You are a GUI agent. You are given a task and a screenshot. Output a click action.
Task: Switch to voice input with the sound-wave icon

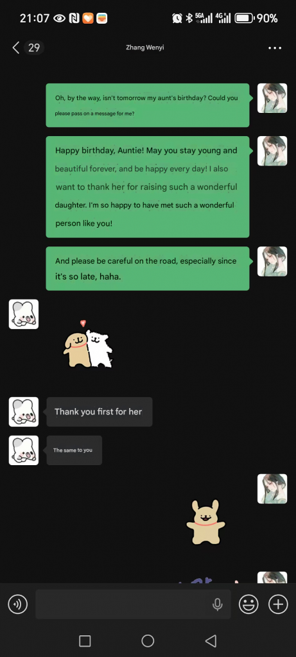(17, 604)
